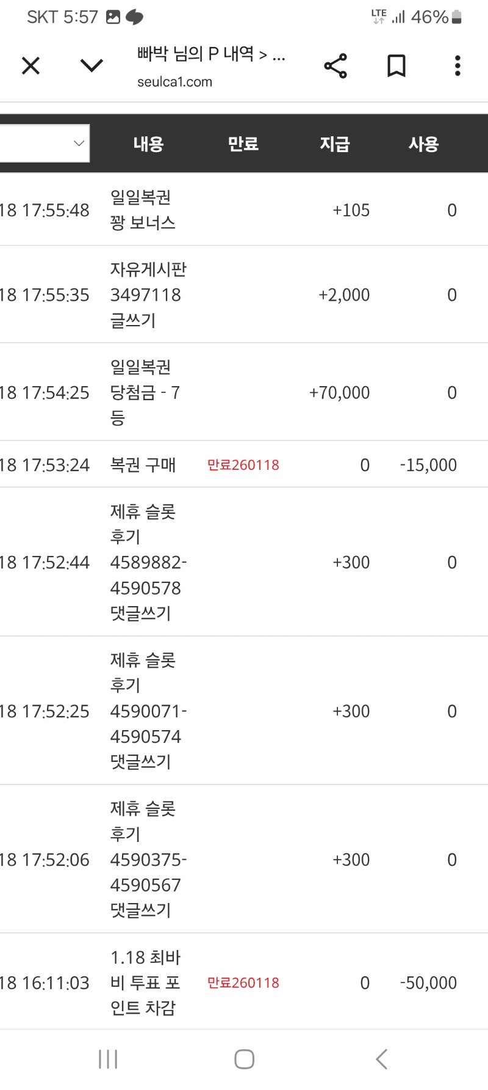Screen dimensions: 488x1090
Task: Tap the Android recent apps button
Action: [x=108, y=1059]
